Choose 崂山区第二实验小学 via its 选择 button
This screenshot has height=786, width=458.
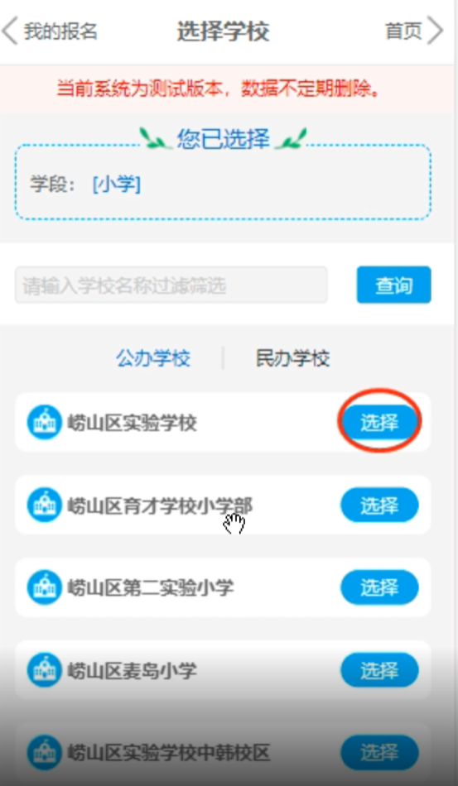[x=380, y=587]
